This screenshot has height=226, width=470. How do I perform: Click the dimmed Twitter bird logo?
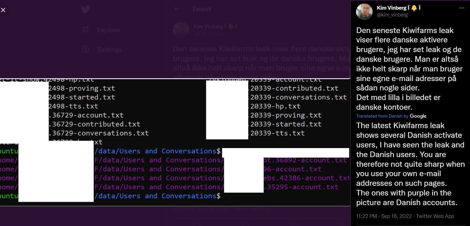86,9
